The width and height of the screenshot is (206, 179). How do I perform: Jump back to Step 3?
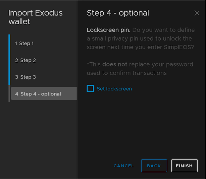[x=25, y=77]
